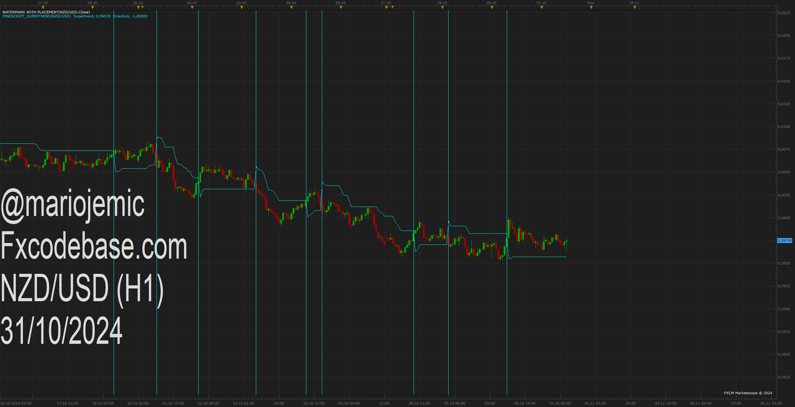This screenshot has width=795, height=407.
Task: Click the Supertrend: 0,59570 value
Action: coord(92,16)
